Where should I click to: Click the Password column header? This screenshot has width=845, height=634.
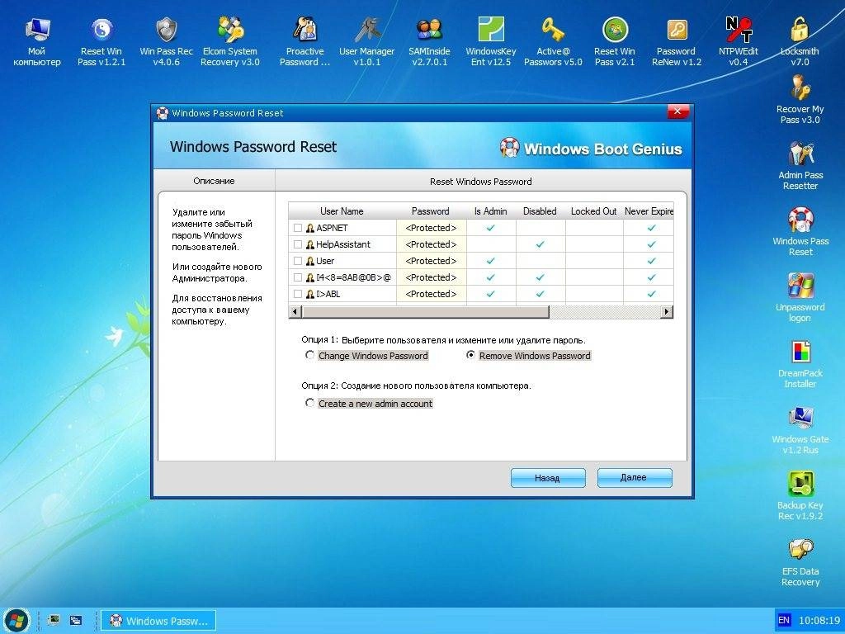pyautogui.click(x=431, y=211)
